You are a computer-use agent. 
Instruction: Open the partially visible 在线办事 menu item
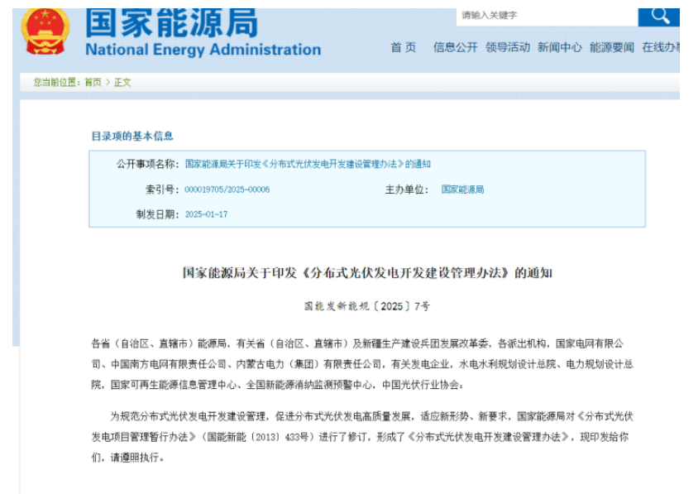coord(661,47)
